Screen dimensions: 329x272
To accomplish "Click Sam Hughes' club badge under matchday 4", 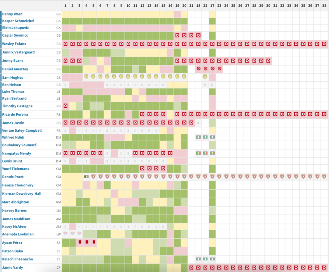I will (86, 77).
